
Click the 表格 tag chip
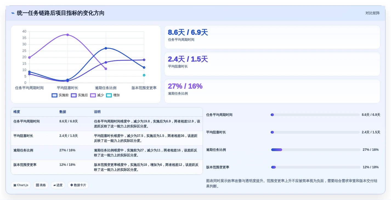point(41,185)
